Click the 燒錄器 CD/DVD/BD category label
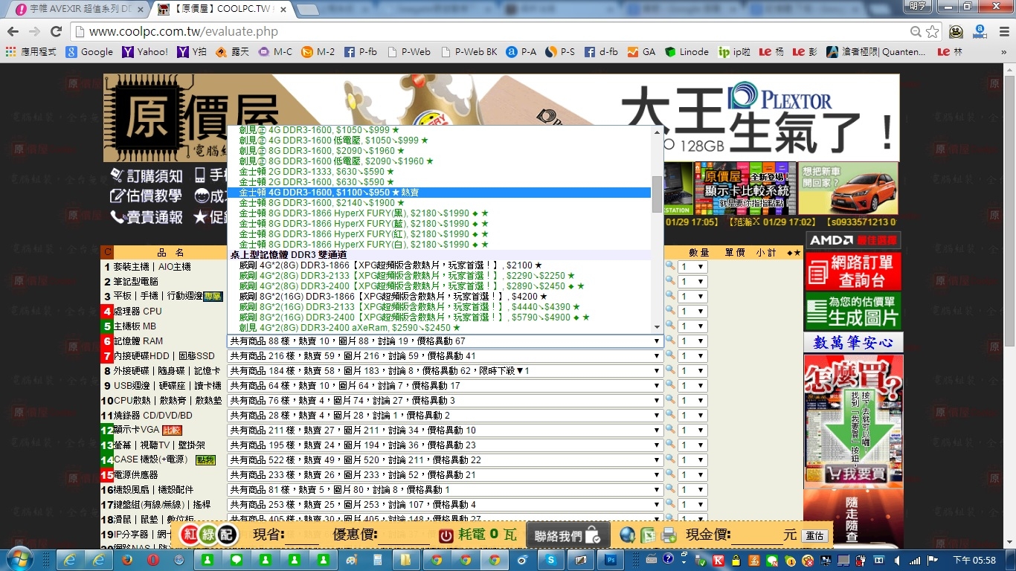The height and width of the screenshot is (571, 1016). 152,416
